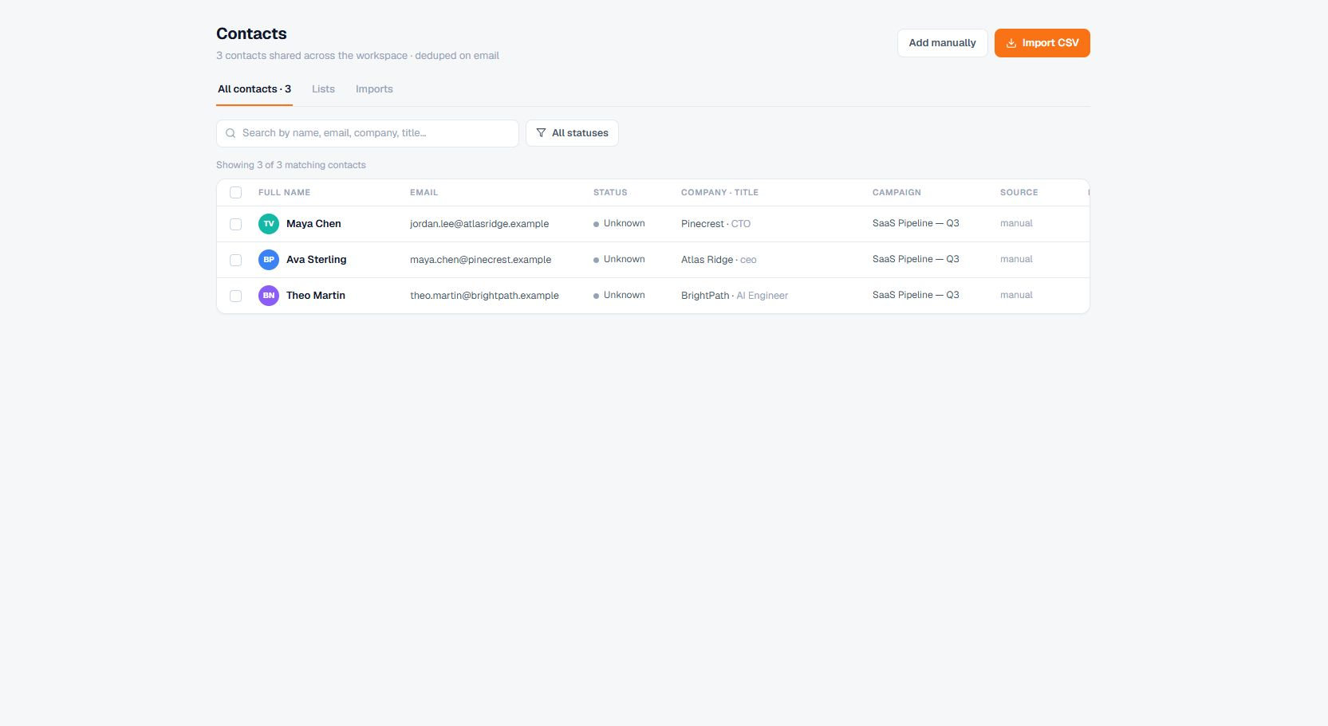
Task: Click the funnel filter icon
Action: [541, 133]
